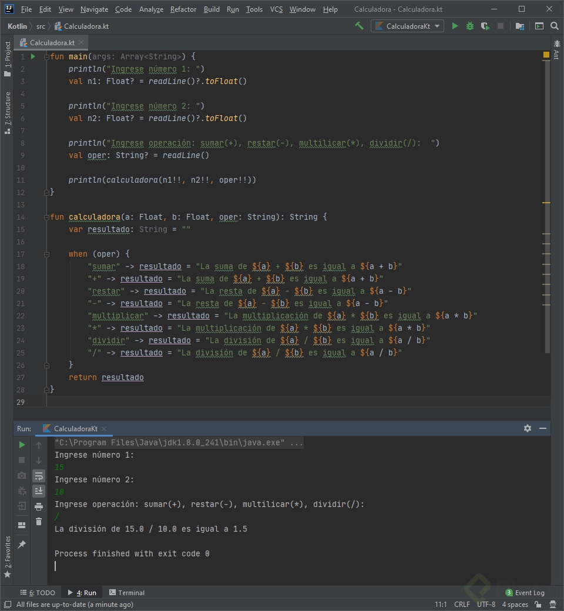Click the yellow inspection indicator on the editor scrollbar
564x611 pixels.
546,55
